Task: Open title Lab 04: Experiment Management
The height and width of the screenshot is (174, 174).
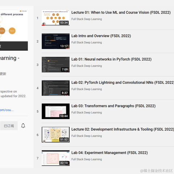Action: point(109,153)
